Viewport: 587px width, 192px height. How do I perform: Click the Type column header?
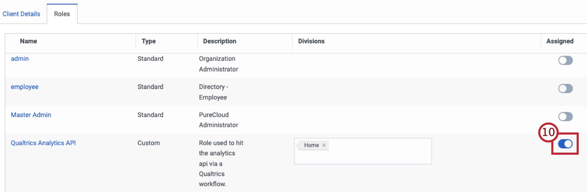click(x=148, y=41)
